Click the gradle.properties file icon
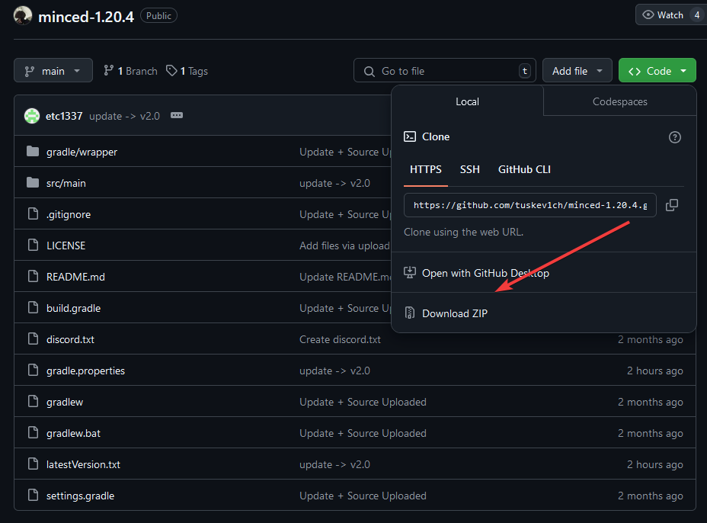707x523 pixels. coord(33,370)
